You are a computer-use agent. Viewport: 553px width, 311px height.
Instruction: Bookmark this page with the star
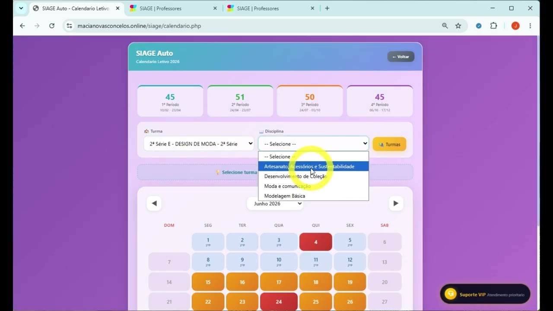[458, 26]
